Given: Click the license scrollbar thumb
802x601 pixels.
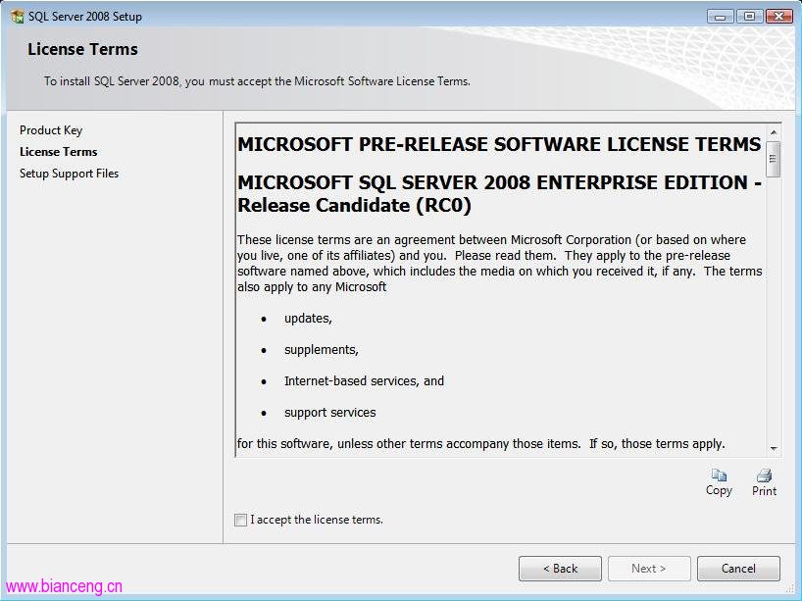Looking at the screenshot, I should pos(774,159).
